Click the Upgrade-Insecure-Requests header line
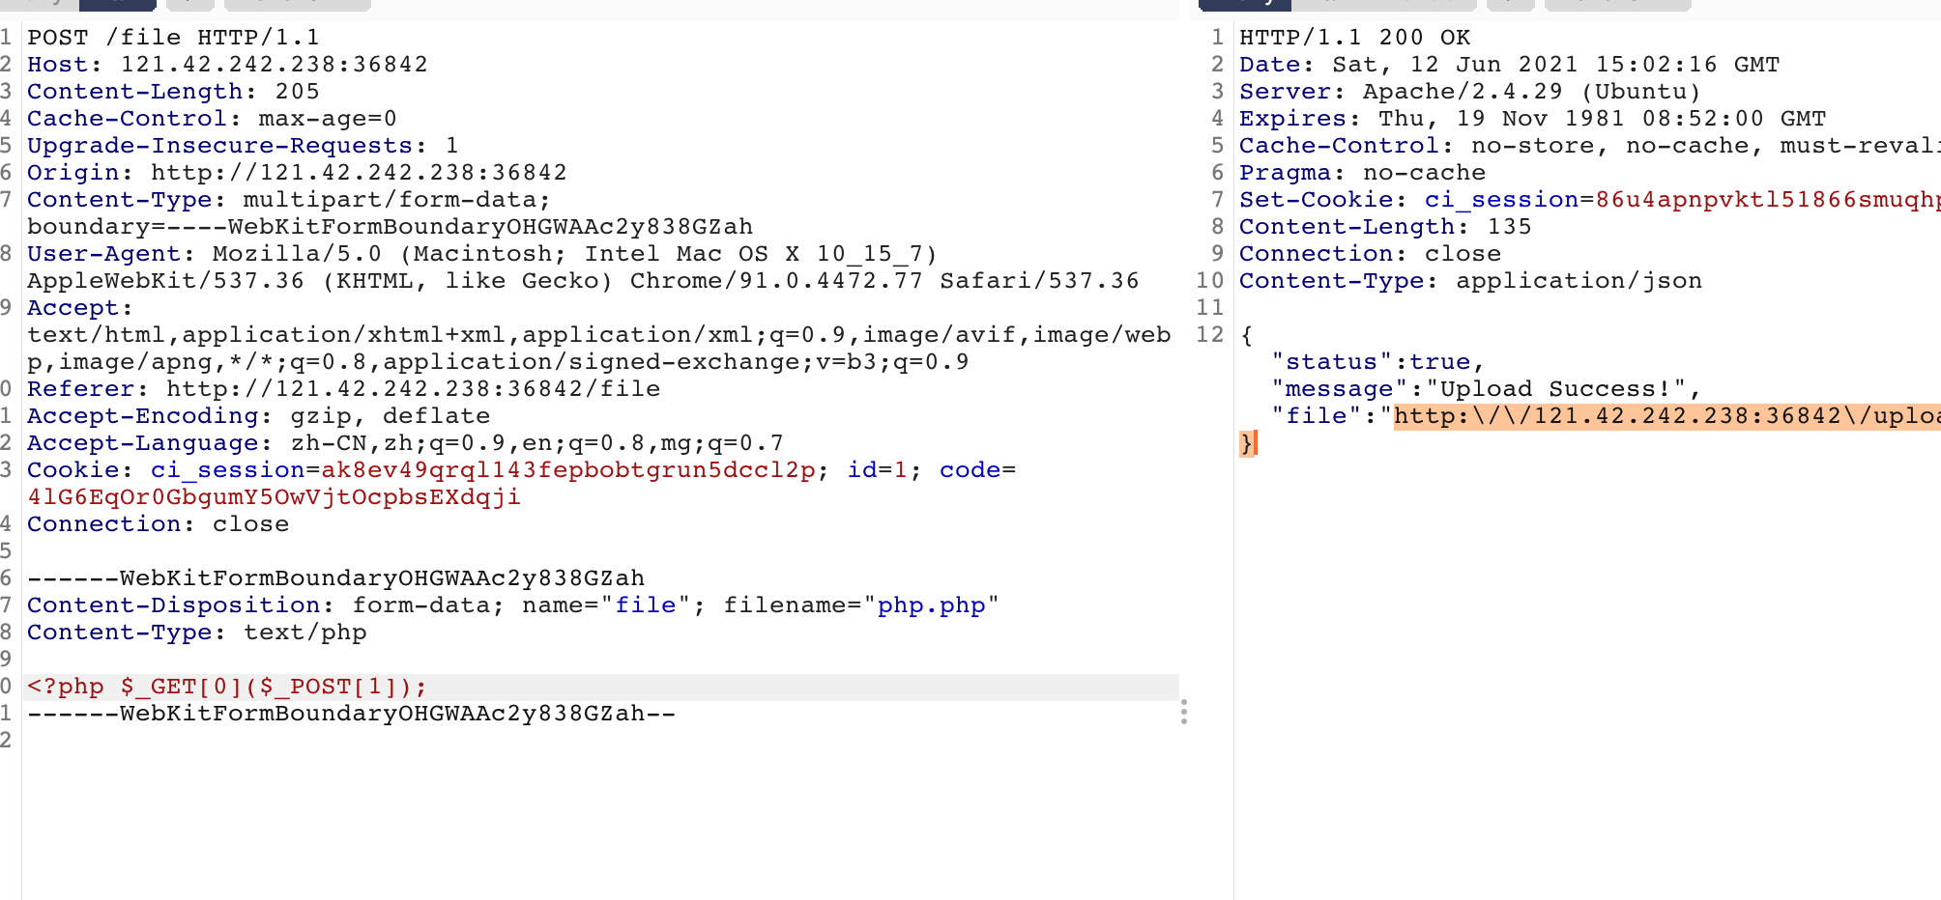 243,146
